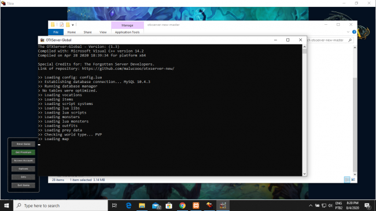376x211 pixels.
Task: Switch to OTXServer taskbar icon
Action: pyautogui.click(x=223, y=205)
